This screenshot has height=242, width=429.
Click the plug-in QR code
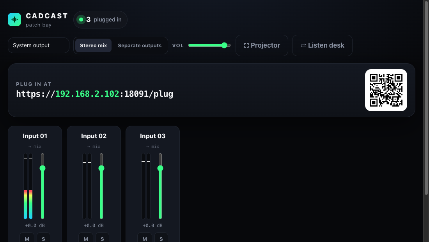386,90
